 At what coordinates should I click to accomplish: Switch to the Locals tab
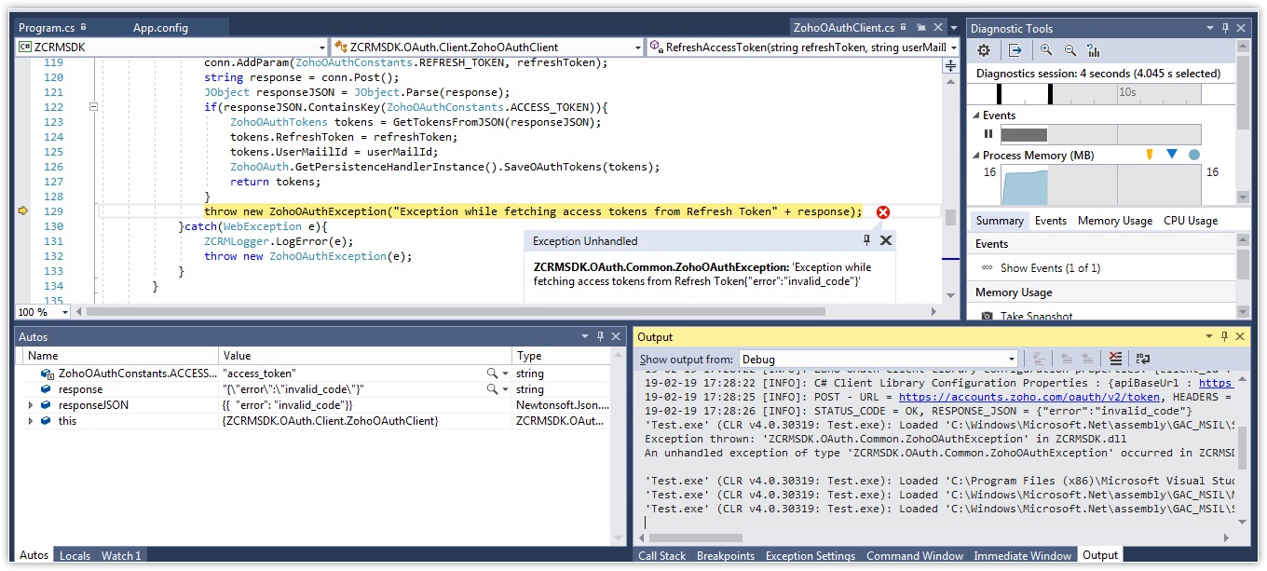[75, 555]
